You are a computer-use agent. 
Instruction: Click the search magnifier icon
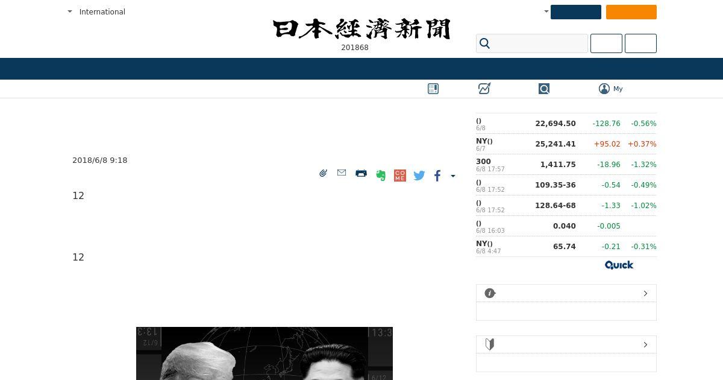[485, 43]
